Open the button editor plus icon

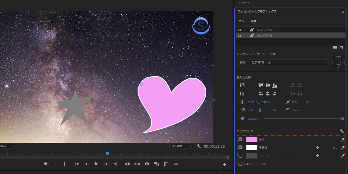coord(224,164)
